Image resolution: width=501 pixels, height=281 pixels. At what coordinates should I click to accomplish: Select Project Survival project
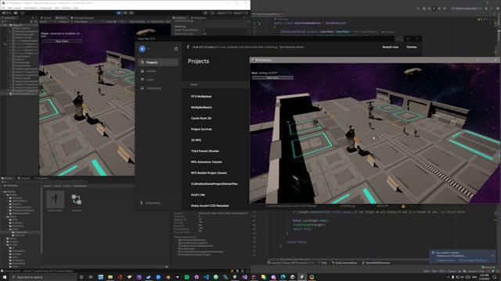[x=201, y=130]
